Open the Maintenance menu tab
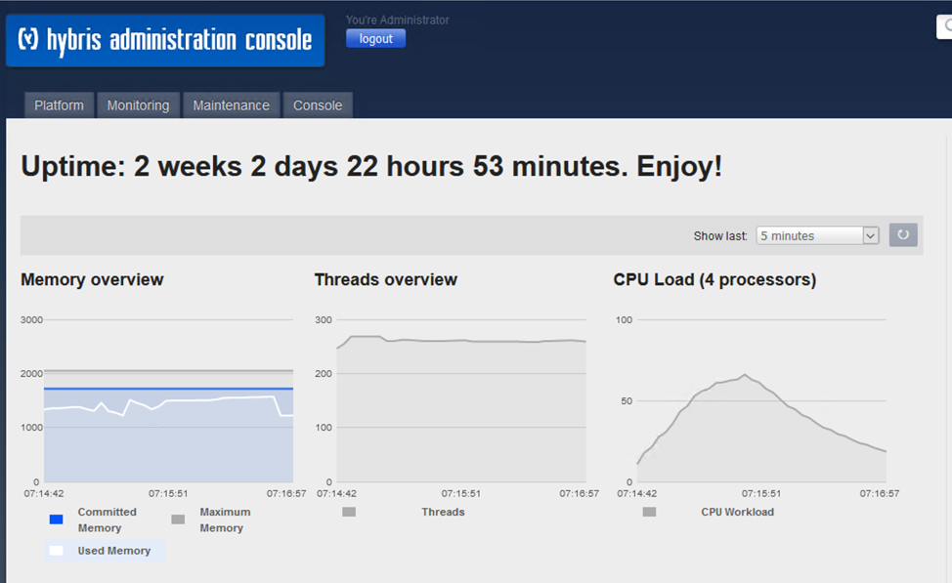 click(232, 104)
